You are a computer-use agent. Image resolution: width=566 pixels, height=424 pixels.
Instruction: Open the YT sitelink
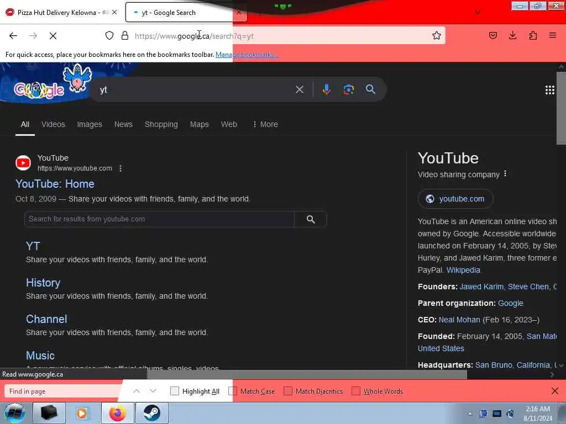33,246
